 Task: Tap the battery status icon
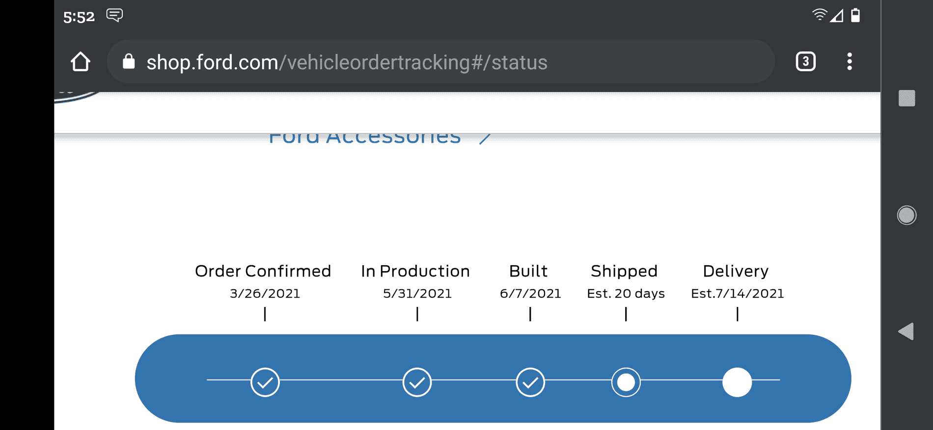[855, 15]
